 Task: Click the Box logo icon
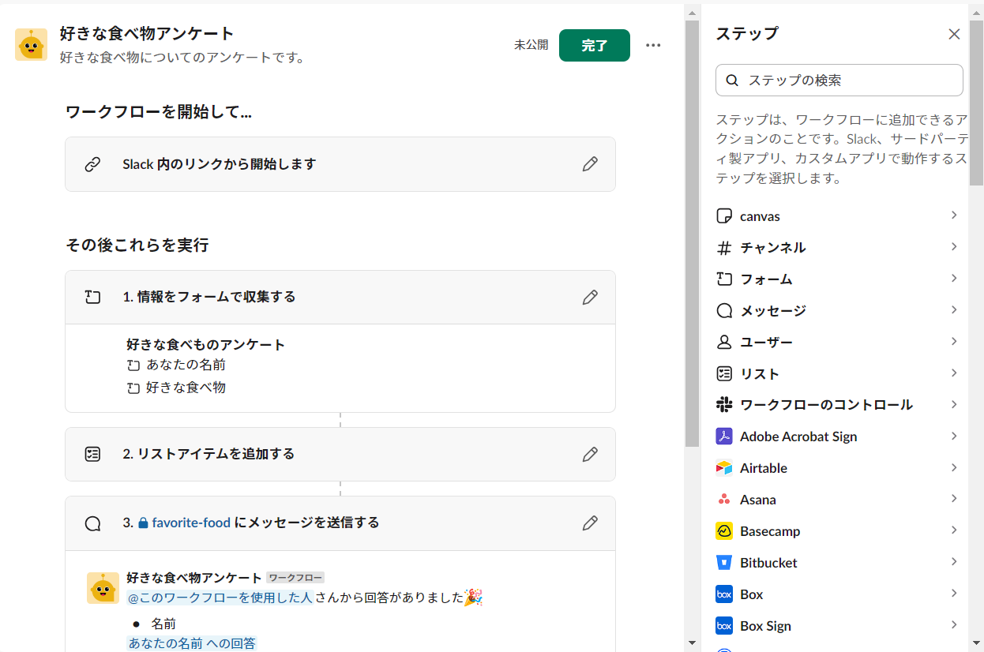click(x=724, y=594)
